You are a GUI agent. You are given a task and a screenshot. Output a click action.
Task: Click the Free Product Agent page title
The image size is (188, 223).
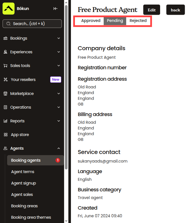(107, 10)
